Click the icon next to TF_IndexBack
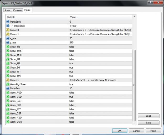 tap(8, 26)
